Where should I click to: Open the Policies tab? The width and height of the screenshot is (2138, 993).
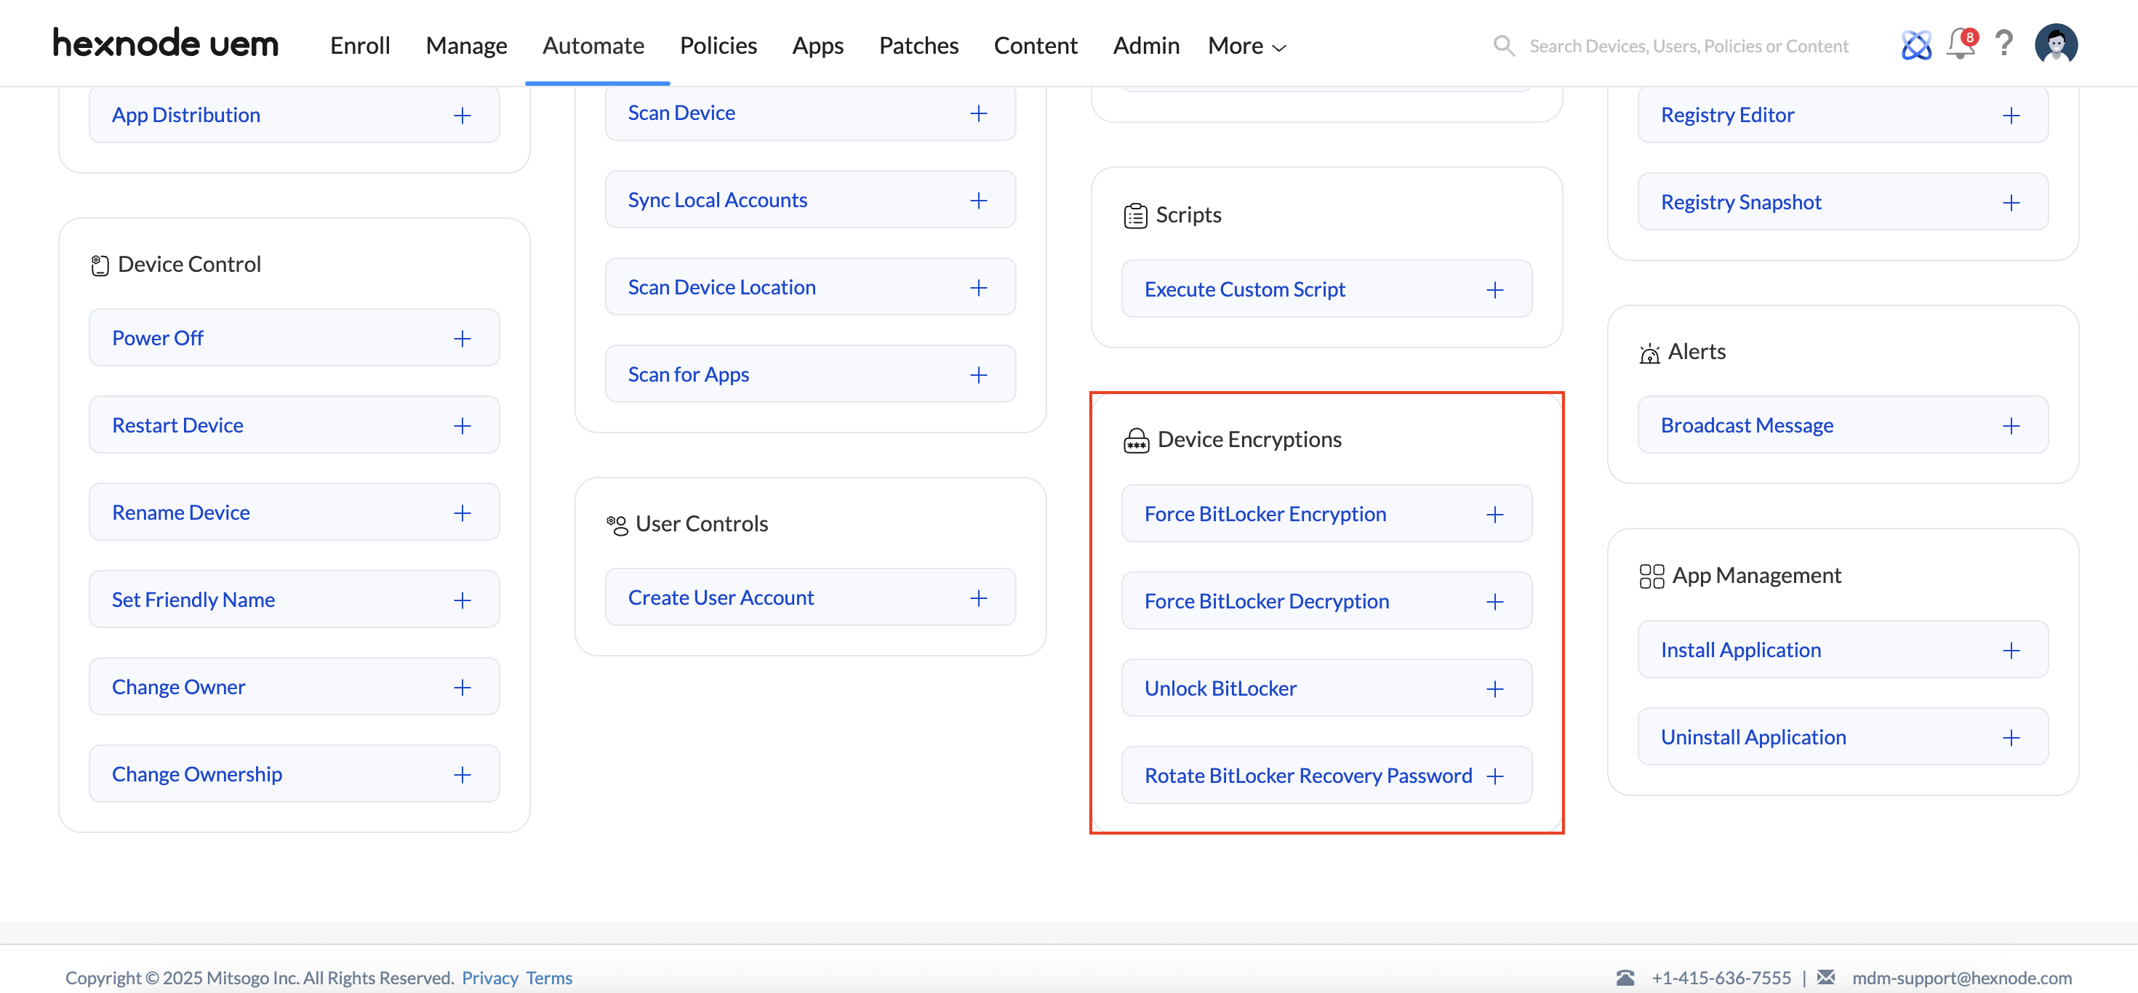[718, 46]
